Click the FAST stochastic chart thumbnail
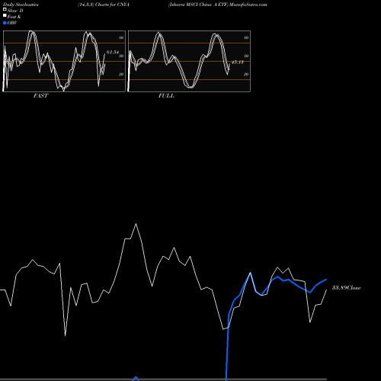 (x=64, y=61)
